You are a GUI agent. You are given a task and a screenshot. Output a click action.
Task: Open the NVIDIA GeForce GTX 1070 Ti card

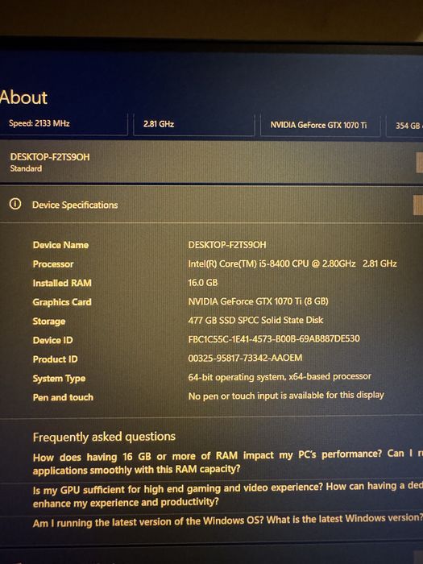coord(320,126)
